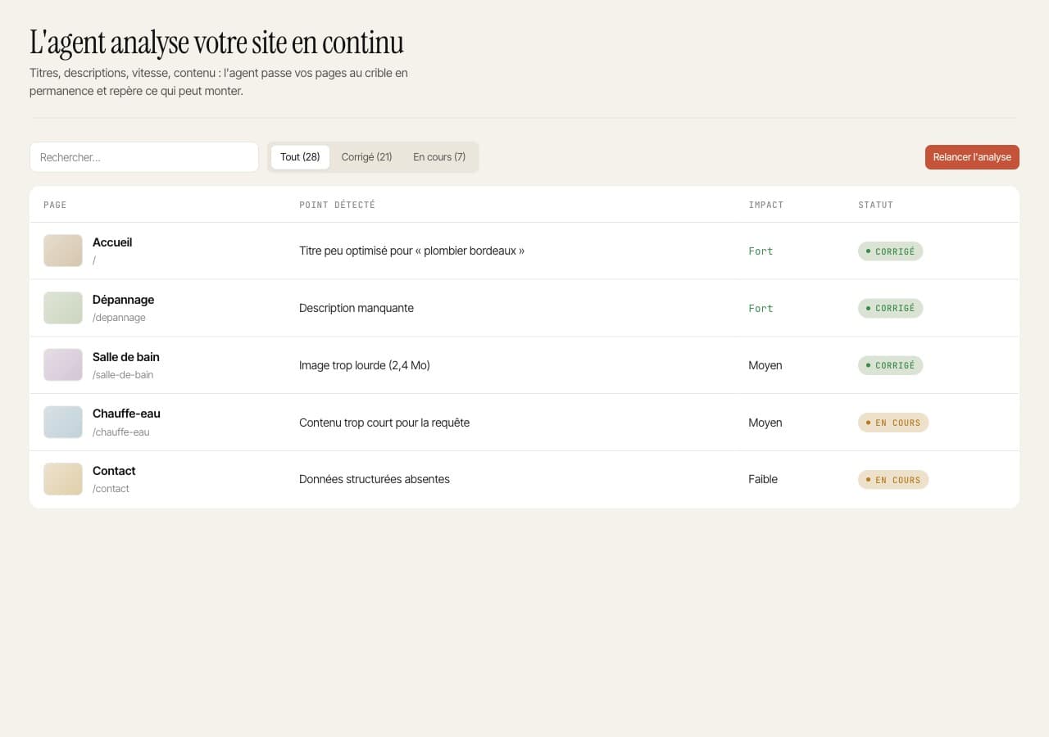
Task: Click the Contact page name
Action: 114,471
